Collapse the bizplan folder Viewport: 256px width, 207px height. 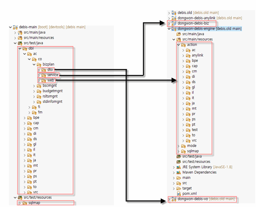tap(34, 65)
